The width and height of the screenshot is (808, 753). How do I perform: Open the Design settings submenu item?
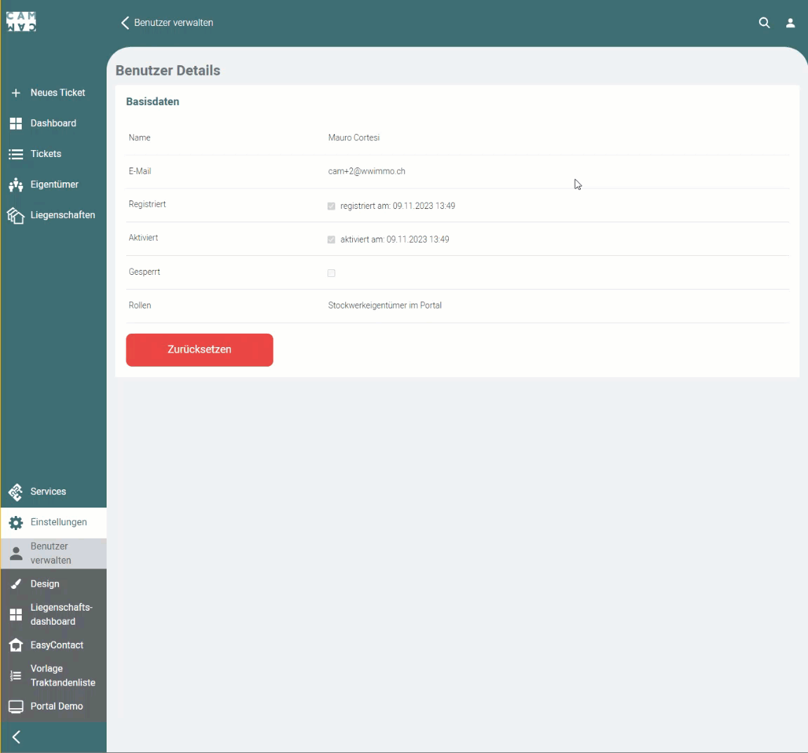pyautogui.click(x=53, y=584)
